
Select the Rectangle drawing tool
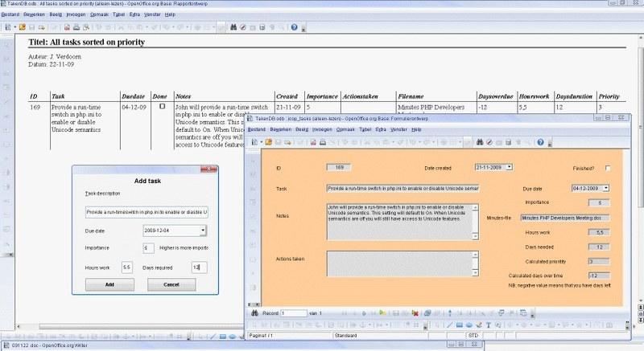(x=459, y=325)
